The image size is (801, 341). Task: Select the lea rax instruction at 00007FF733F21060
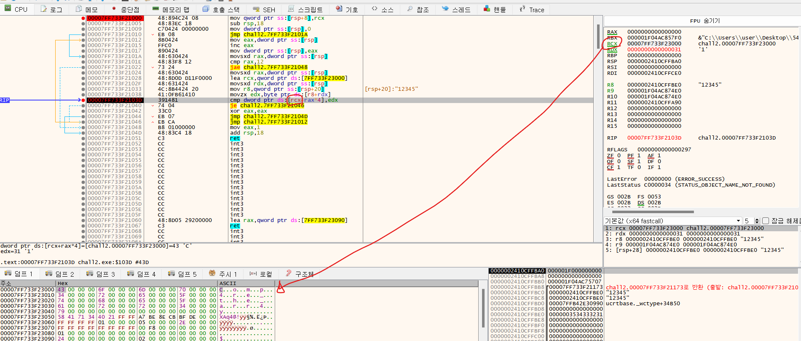289,220
